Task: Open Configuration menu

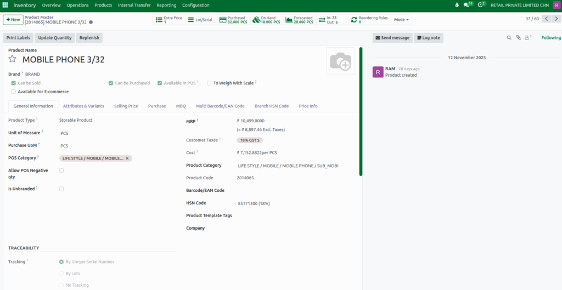Action: [x=196, y=5]
